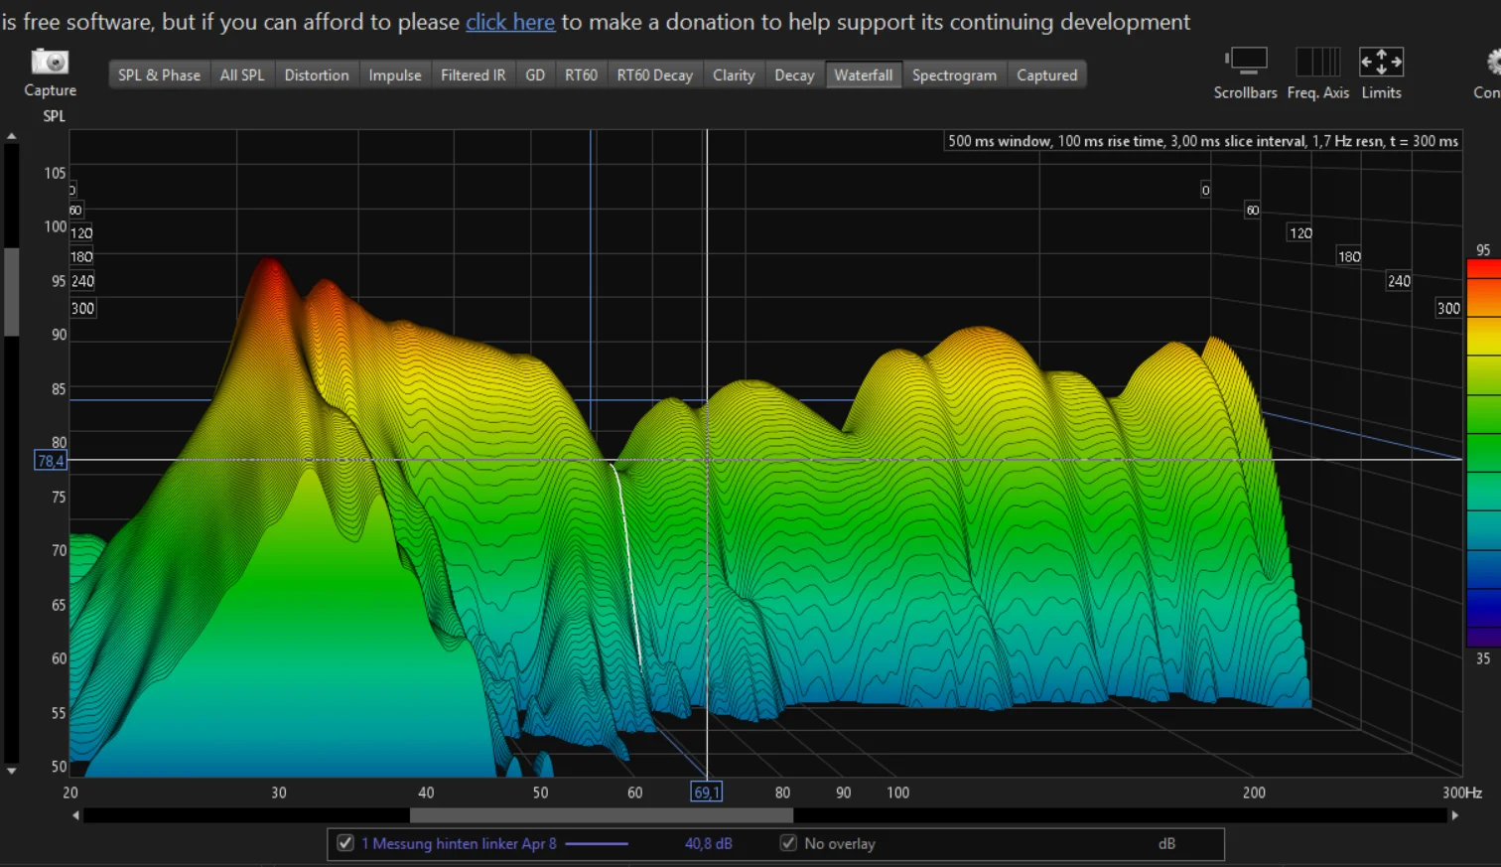
Task: Switch to the SPL & Phase tab
Action: [x=159, y=74]
